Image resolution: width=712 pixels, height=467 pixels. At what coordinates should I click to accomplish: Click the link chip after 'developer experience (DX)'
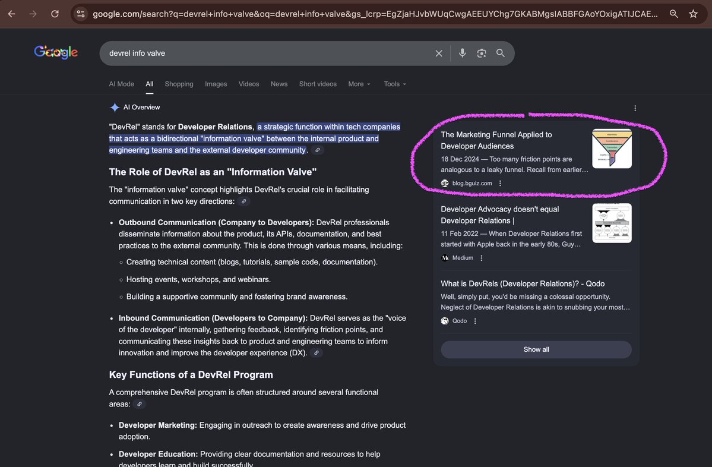pyautogui.click(x=317, y=353)
